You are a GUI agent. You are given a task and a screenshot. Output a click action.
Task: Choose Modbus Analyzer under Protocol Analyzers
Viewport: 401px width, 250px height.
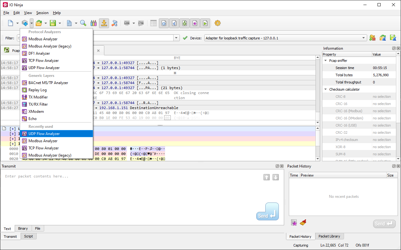(56, 39)
